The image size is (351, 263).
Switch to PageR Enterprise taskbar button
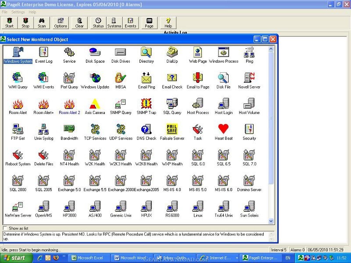click(x=261, y=258)
